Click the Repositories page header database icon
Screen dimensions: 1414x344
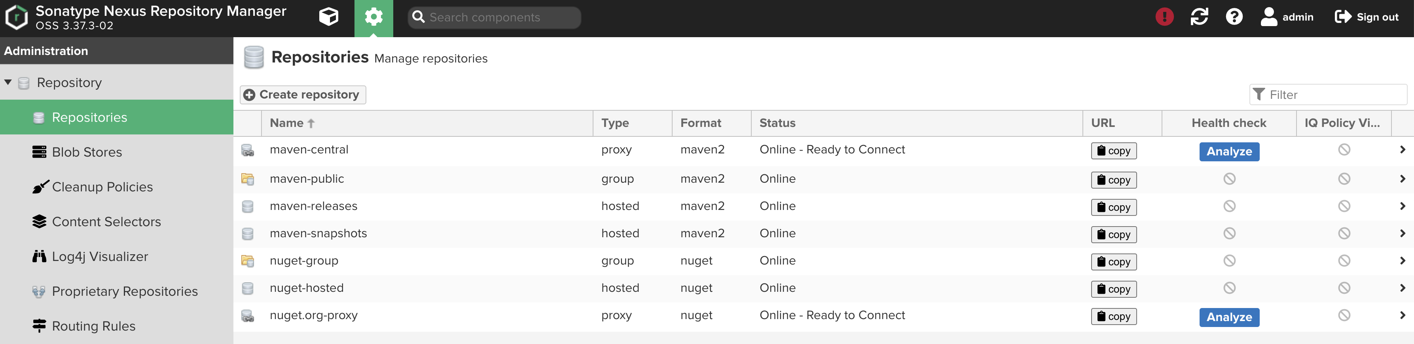pyautogui.click(x=254, y=58)
